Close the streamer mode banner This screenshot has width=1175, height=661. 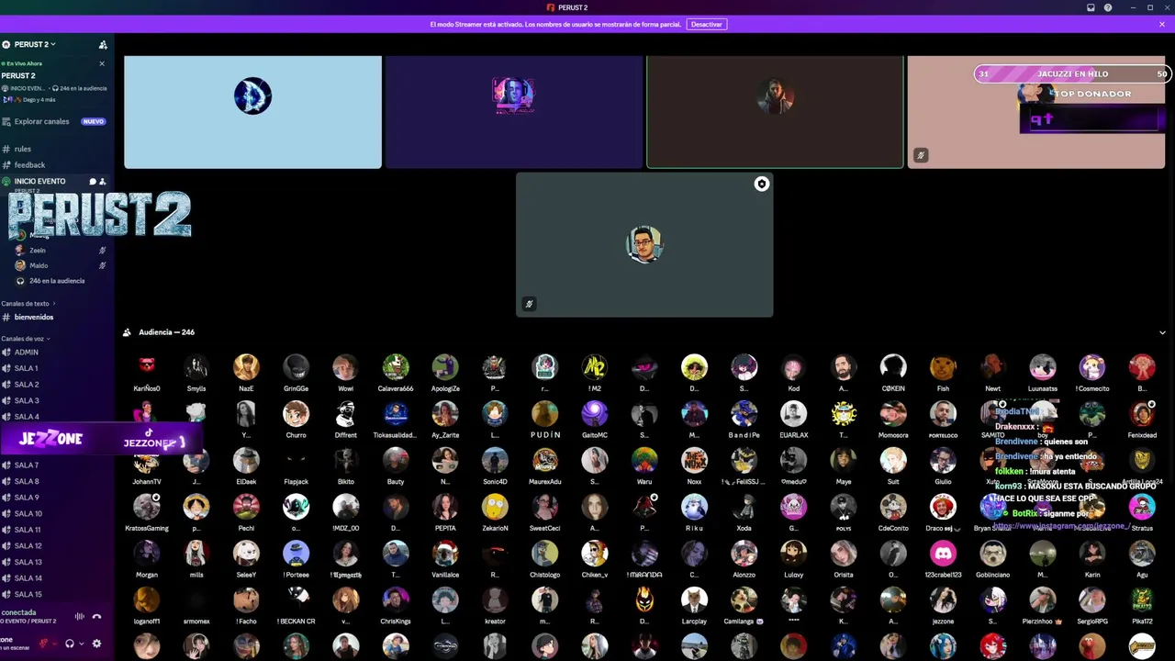point(1162,24)
